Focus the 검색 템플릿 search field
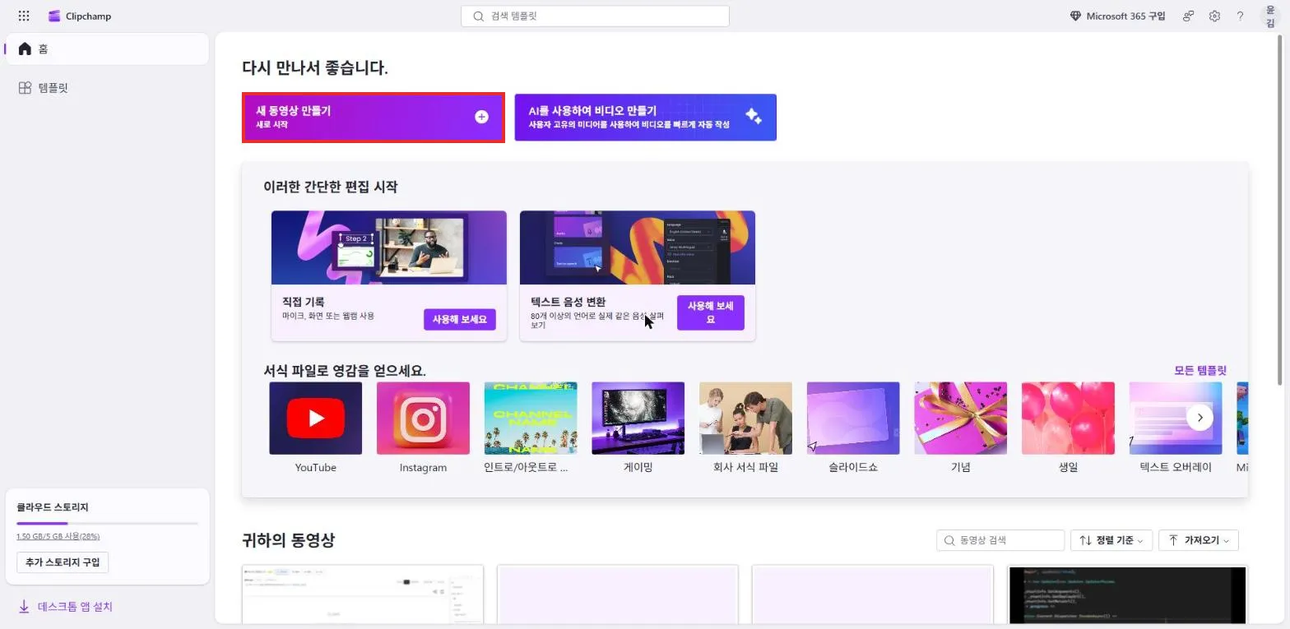Screen dimensions: 1290x629 595,16
